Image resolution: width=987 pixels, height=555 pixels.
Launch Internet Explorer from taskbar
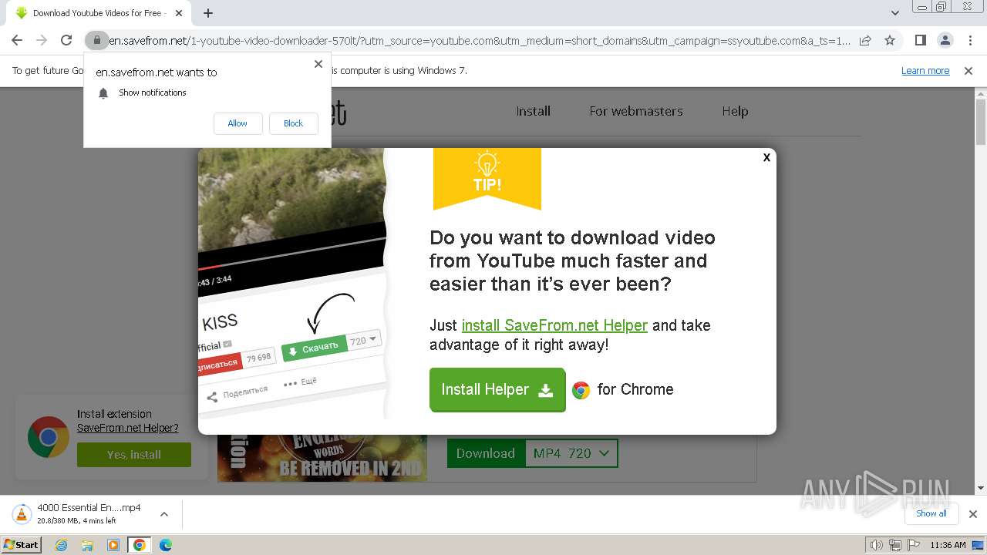62,545
